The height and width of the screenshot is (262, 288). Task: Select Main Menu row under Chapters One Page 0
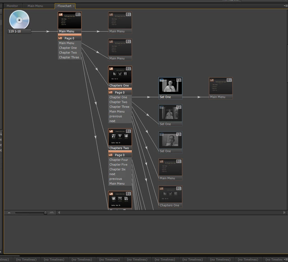(120, 111)
